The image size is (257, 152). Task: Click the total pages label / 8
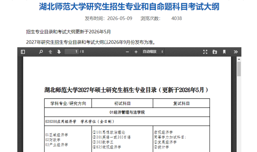[82, 52]
